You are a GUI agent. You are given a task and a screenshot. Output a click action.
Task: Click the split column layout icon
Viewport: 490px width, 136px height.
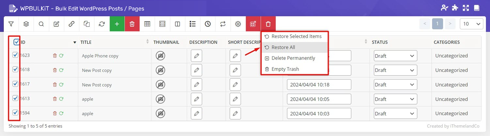pos(177,24)
